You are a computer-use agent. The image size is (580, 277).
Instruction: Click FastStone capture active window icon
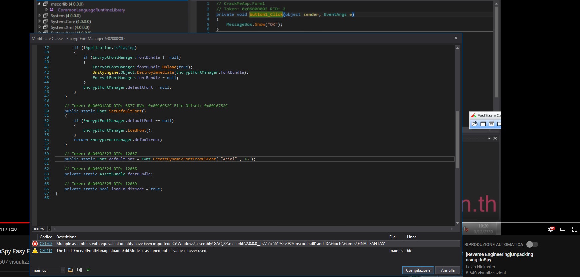[483, 124]
